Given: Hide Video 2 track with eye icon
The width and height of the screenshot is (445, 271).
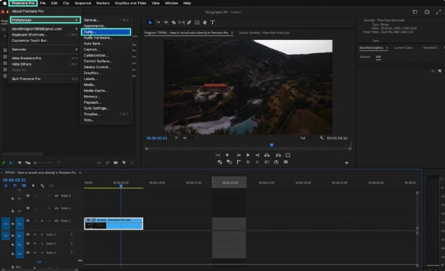Looking at the screenshot, I should [x=57, y=208].
